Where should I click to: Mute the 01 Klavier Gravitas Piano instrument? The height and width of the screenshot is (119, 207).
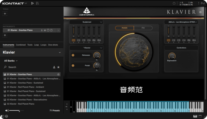pyautogui.click(x=45, y=30)
